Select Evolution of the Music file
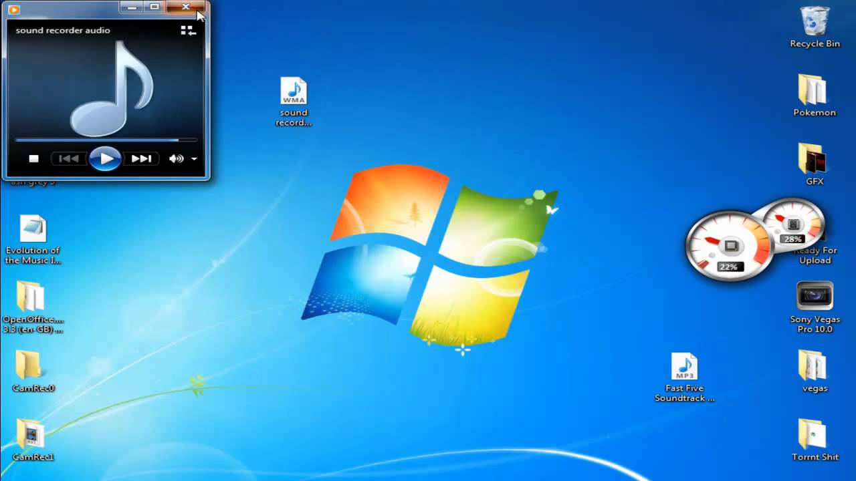The height and width of the screenshot is (481, 856). click(33, 240)
